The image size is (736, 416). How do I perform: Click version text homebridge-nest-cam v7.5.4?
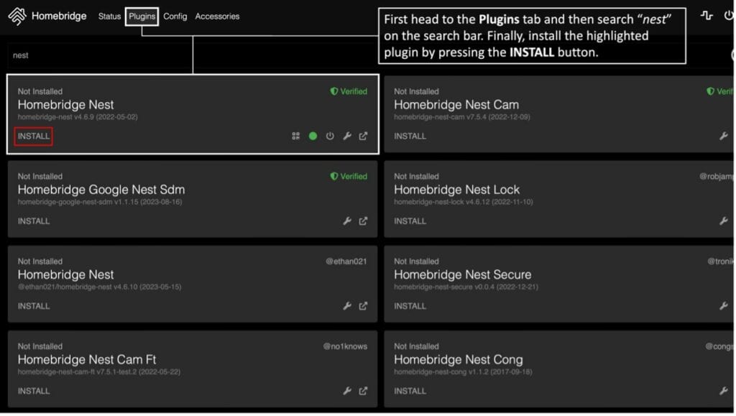coord(462,117)
